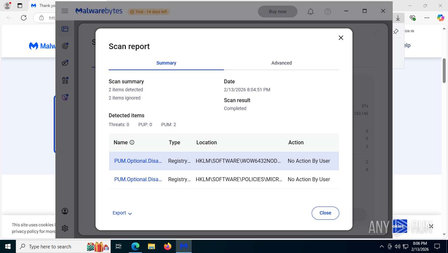This screenshot has height=253, width=448.
Task: Open the Edge profile icon
Action: click(x=7, y=6)
